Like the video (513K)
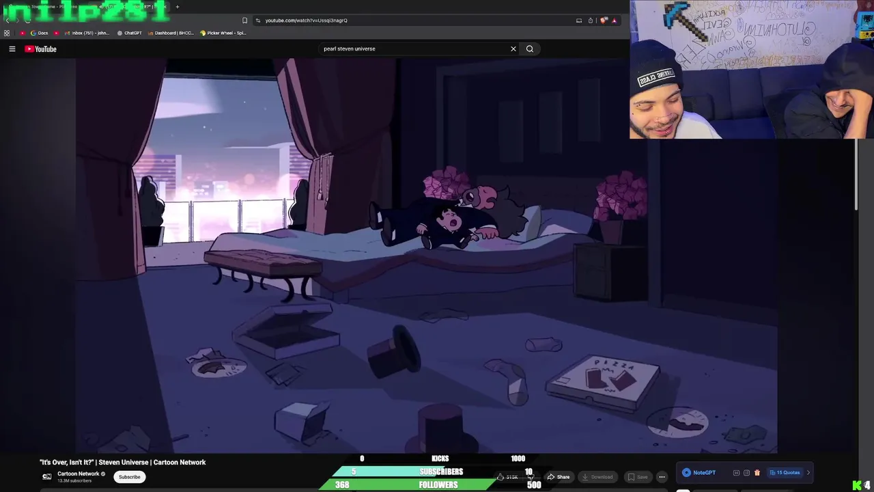This screenshot has height=492, width=874. tap(508, 477)
